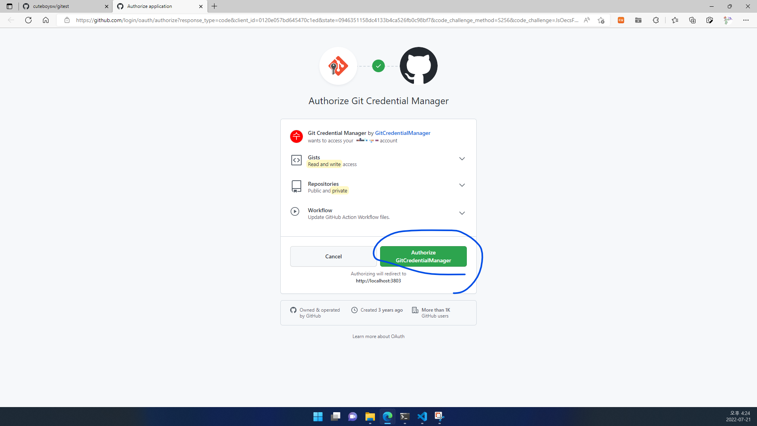Expand the Workflow permissions section

[x=461, y=213]
